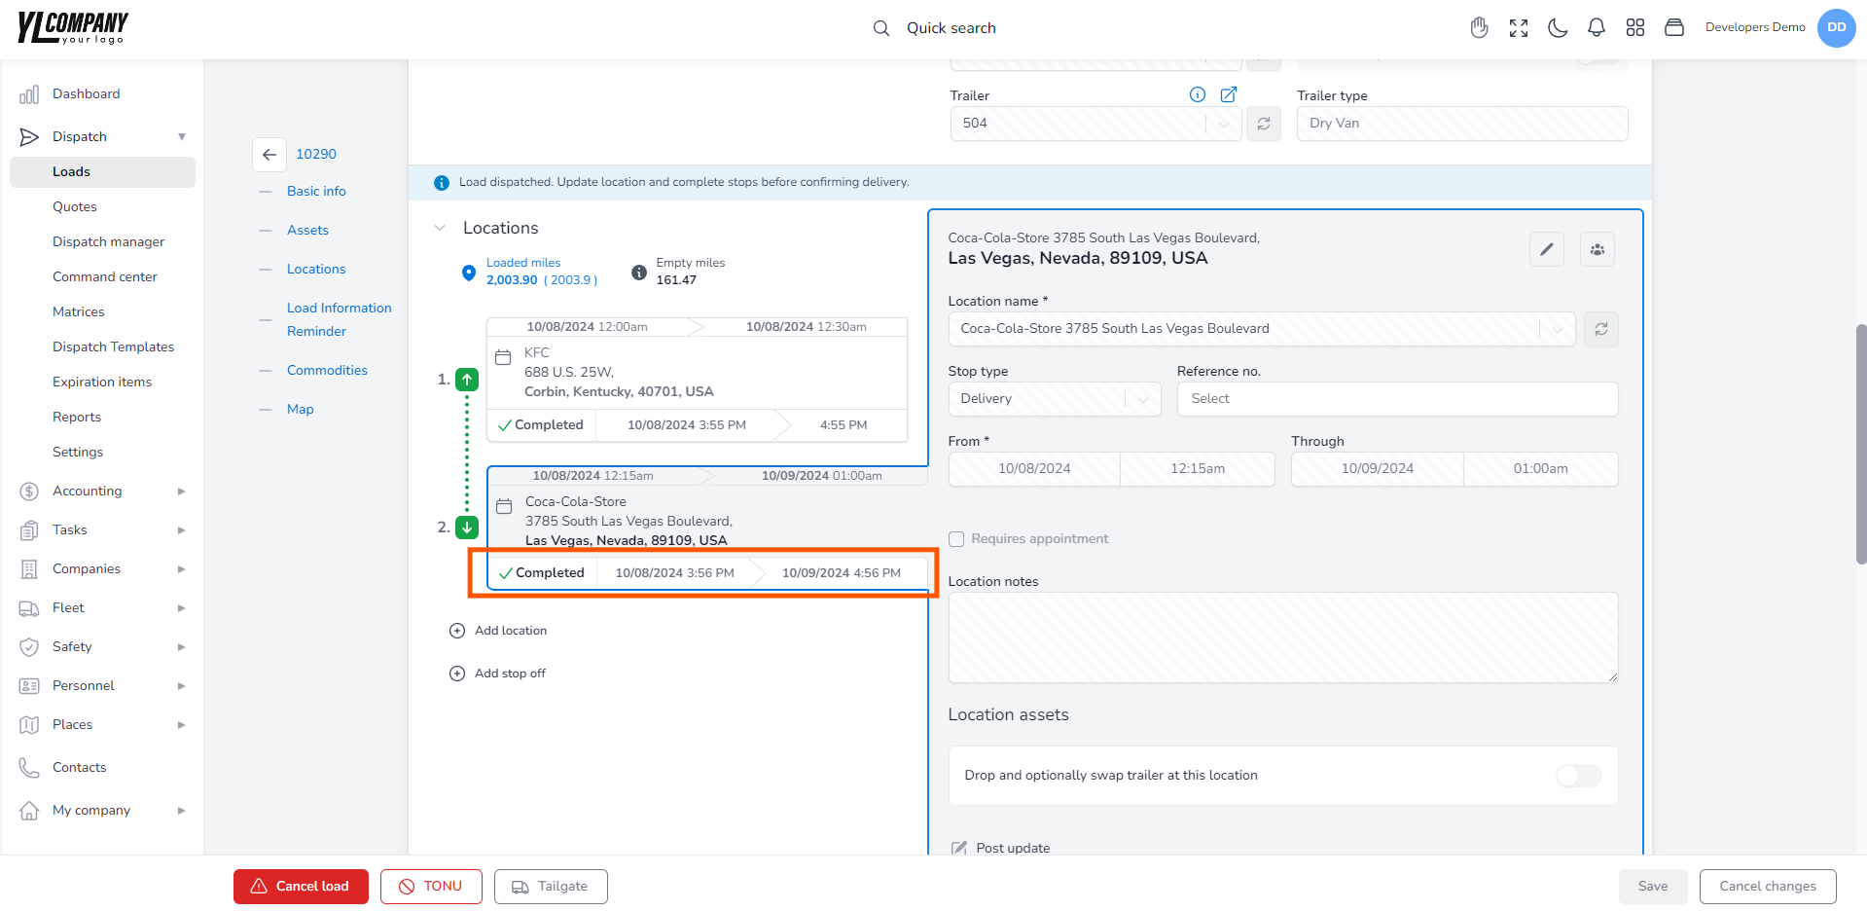Jump to Basic info section

click(x=316, y=191)
